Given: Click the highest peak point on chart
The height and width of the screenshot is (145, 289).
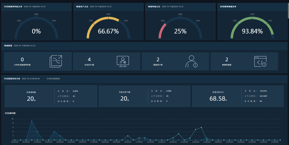Looking at the screenshot, I should pyautogui.click(x=32, y=121).
